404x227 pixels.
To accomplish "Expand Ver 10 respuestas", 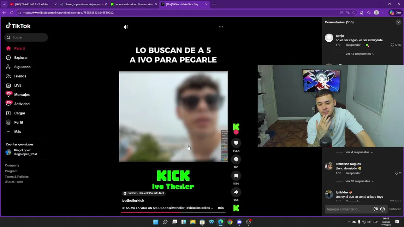I will click(x=360, y=181).
